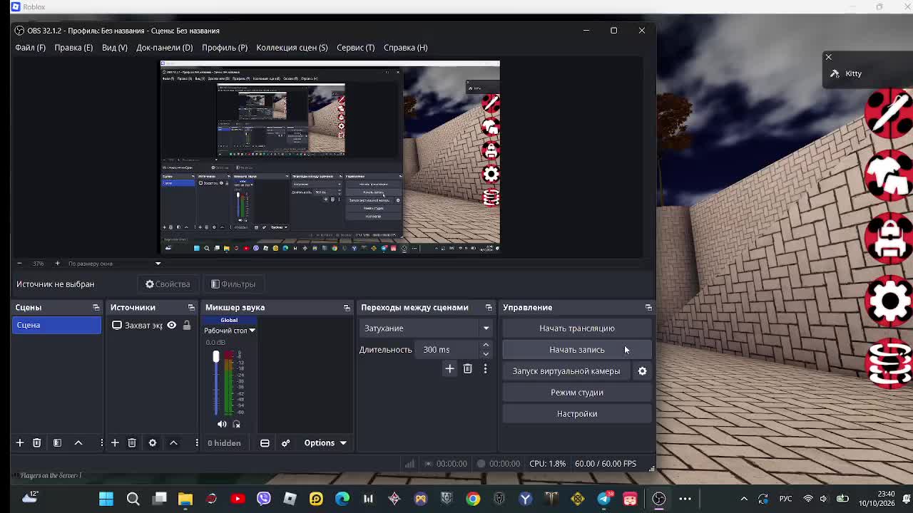Open Настройки button

point(577,413)
